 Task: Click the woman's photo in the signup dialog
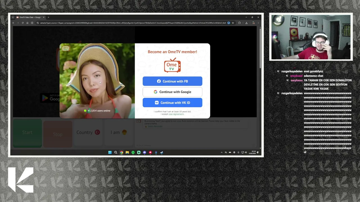click(97, 81)
